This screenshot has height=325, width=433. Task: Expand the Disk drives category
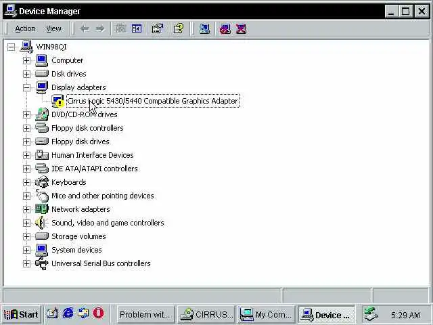click(26, 74)
